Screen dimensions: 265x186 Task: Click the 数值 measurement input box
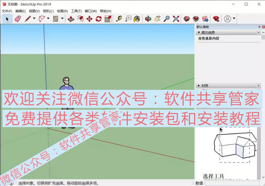[232, 183]
